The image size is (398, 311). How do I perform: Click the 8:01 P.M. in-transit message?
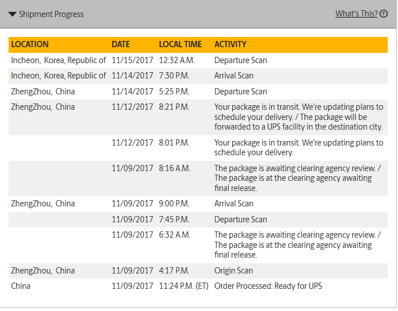click(298, 147)
